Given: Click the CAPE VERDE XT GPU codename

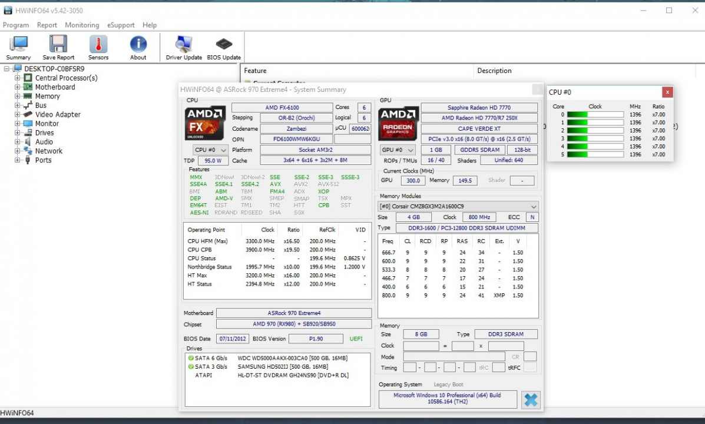Looking at the screenshot, I should 479,128.
